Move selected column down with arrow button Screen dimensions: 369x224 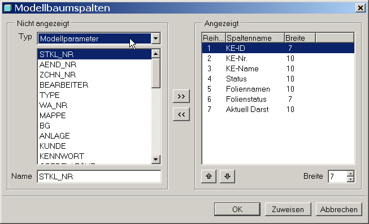coord(227,176)
